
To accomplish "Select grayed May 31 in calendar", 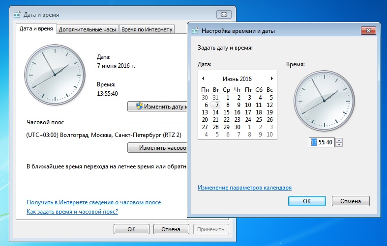I will point(215,98).
